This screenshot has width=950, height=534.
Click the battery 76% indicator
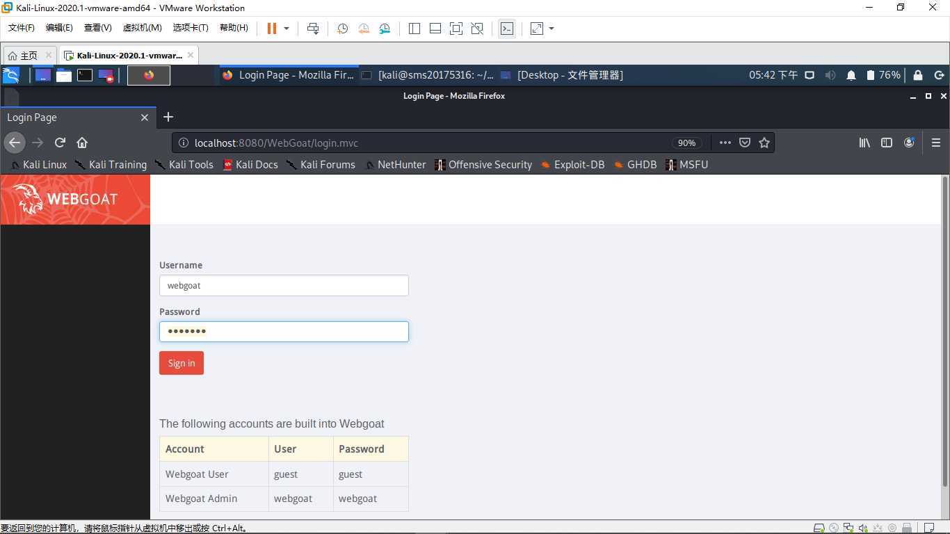click(x=883, y=75)
